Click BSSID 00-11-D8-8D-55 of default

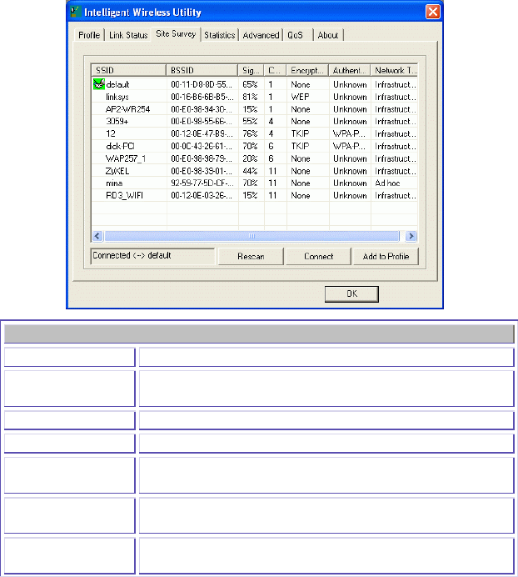coord(202,84)
